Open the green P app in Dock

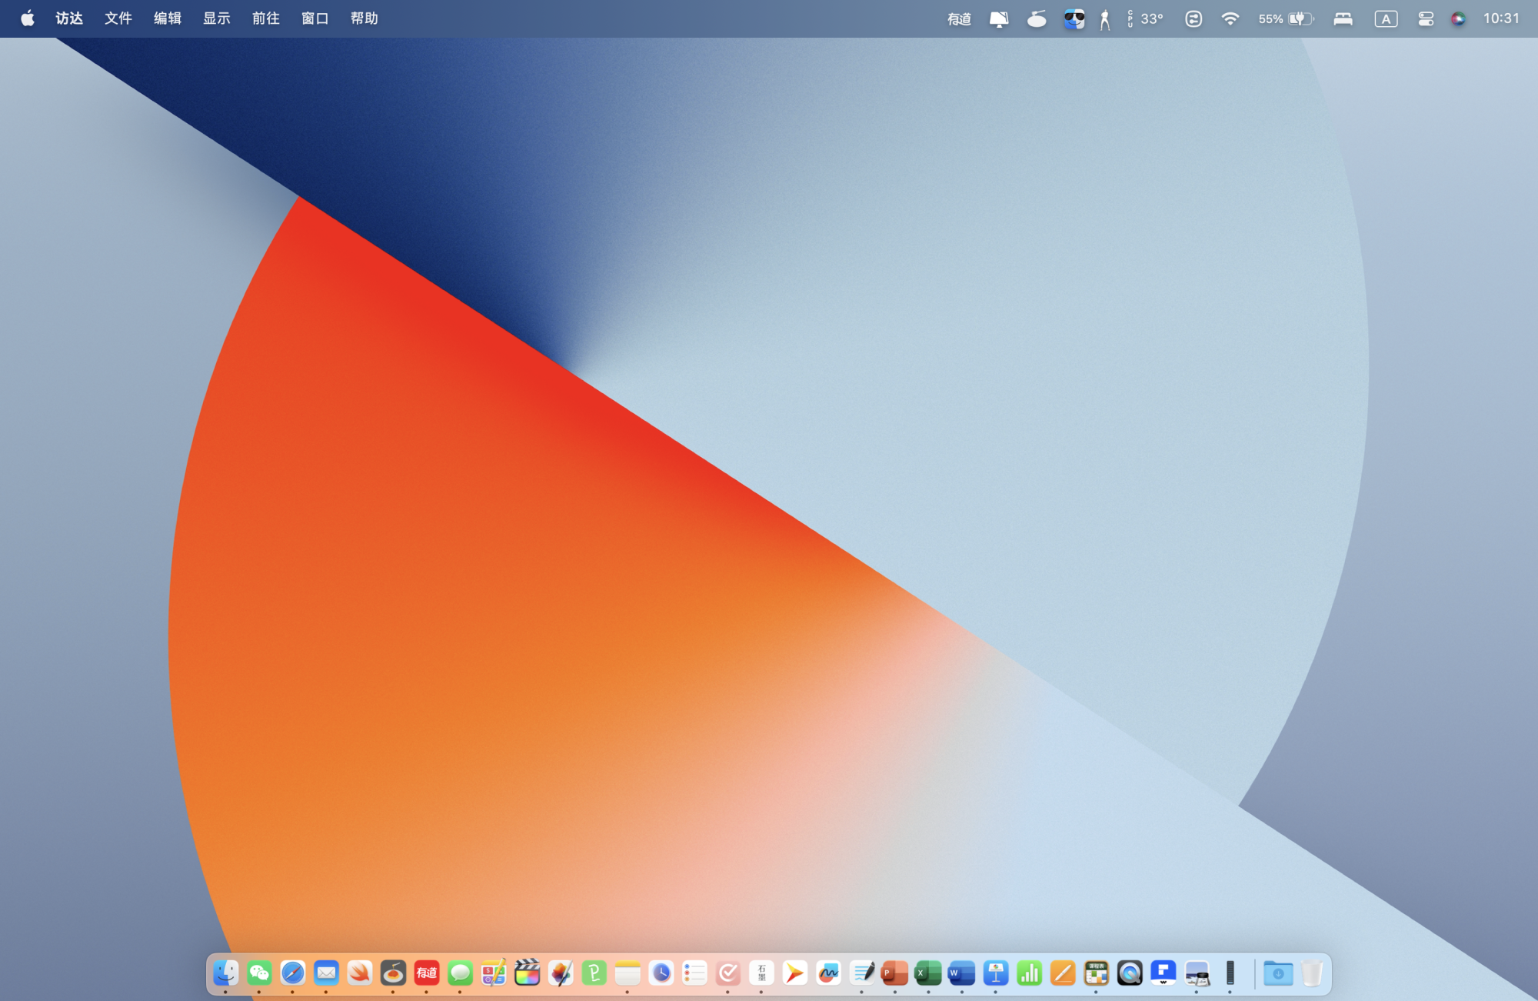pos(594,973)
